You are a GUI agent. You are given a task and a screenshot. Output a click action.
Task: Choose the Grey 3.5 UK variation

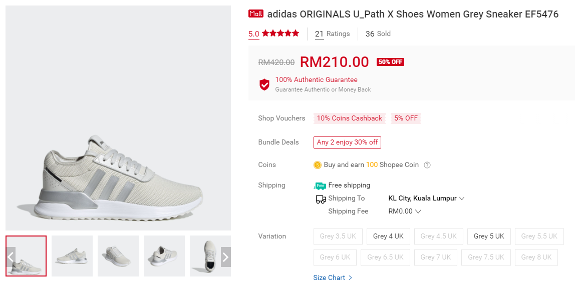tap(338, 236)
